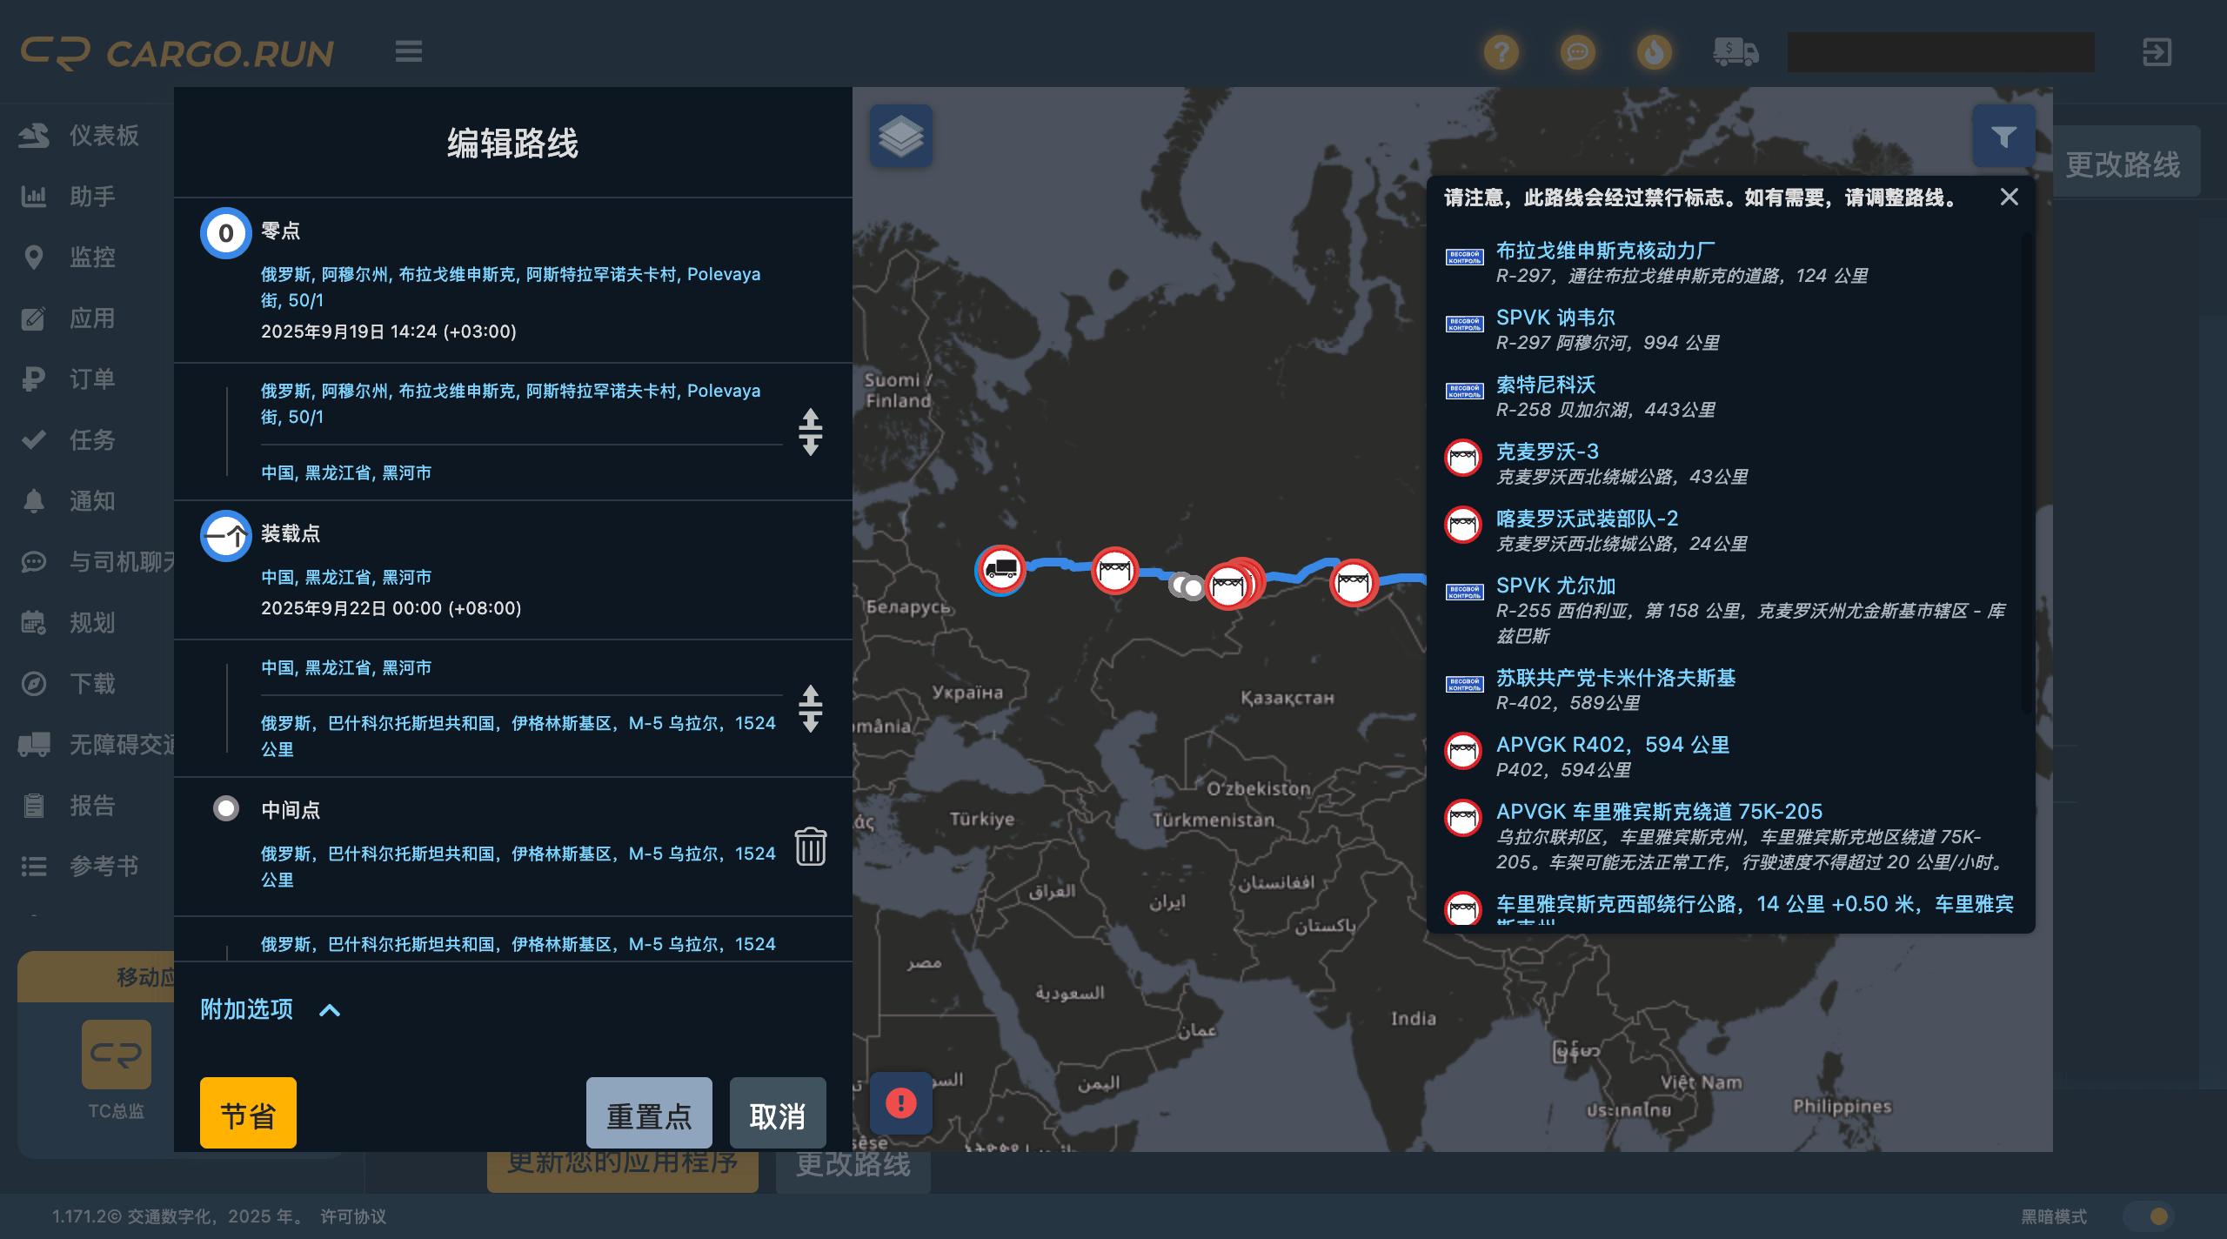Open 仪表板 in the sidebar

coord(103,136)
